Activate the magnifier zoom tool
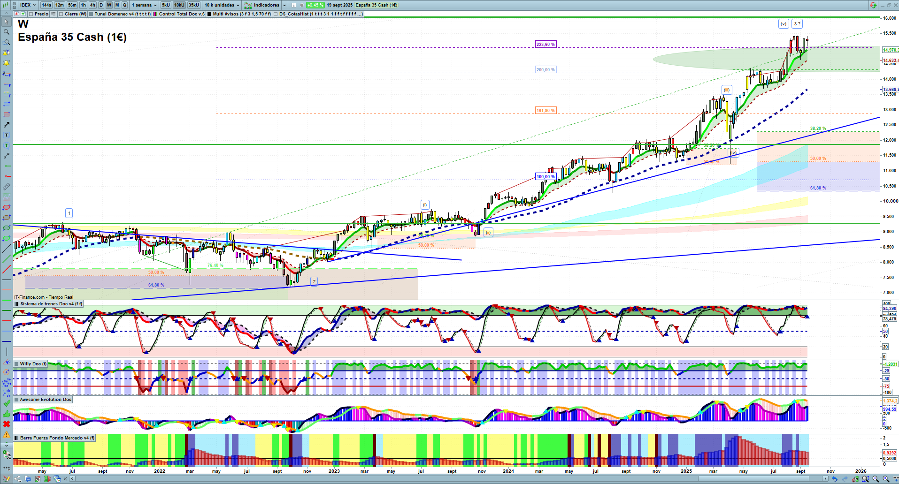The image size is (899, 484). click(x=7, y=32)
